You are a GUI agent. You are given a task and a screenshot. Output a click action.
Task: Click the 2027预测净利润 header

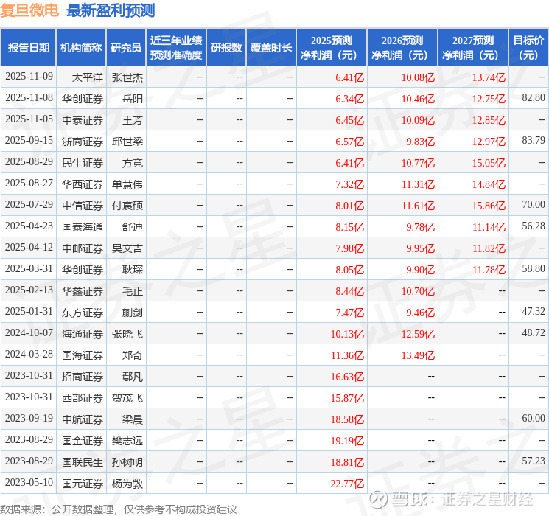[x=473, y=48]
